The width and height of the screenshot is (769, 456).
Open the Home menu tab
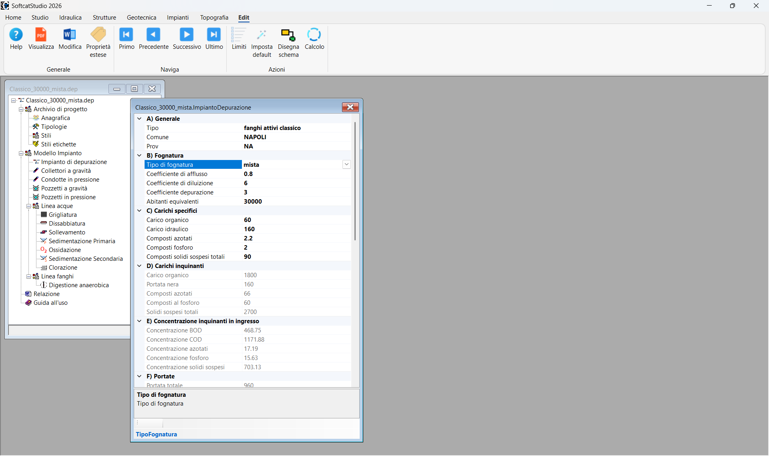[x=13, y=18]
